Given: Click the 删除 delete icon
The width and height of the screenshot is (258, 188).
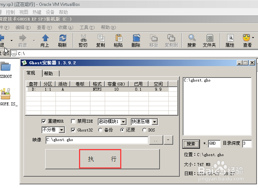Looking at the screenshot, I should pyautogui.click(x=136, y=38).
